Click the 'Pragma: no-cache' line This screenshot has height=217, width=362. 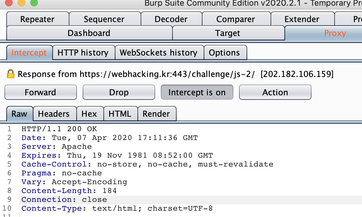61,173
